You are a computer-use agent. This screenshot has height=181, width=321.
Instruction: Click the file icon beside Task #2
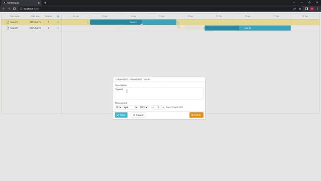tap(8, 28)
